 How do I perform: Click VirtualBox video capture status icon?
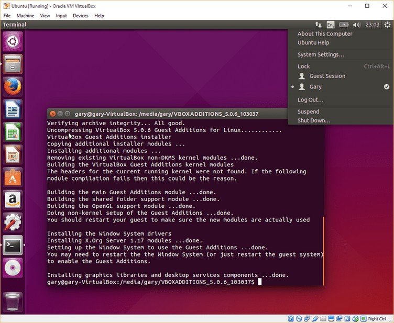pyautogui.click(x=339, y=319)
